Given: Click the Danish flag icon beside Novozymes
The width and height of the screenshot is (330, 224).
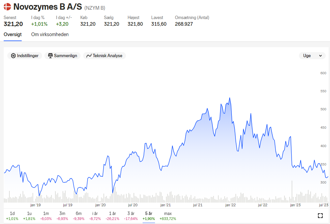Looking at the screenshot, I should click(x=7, y=7).
